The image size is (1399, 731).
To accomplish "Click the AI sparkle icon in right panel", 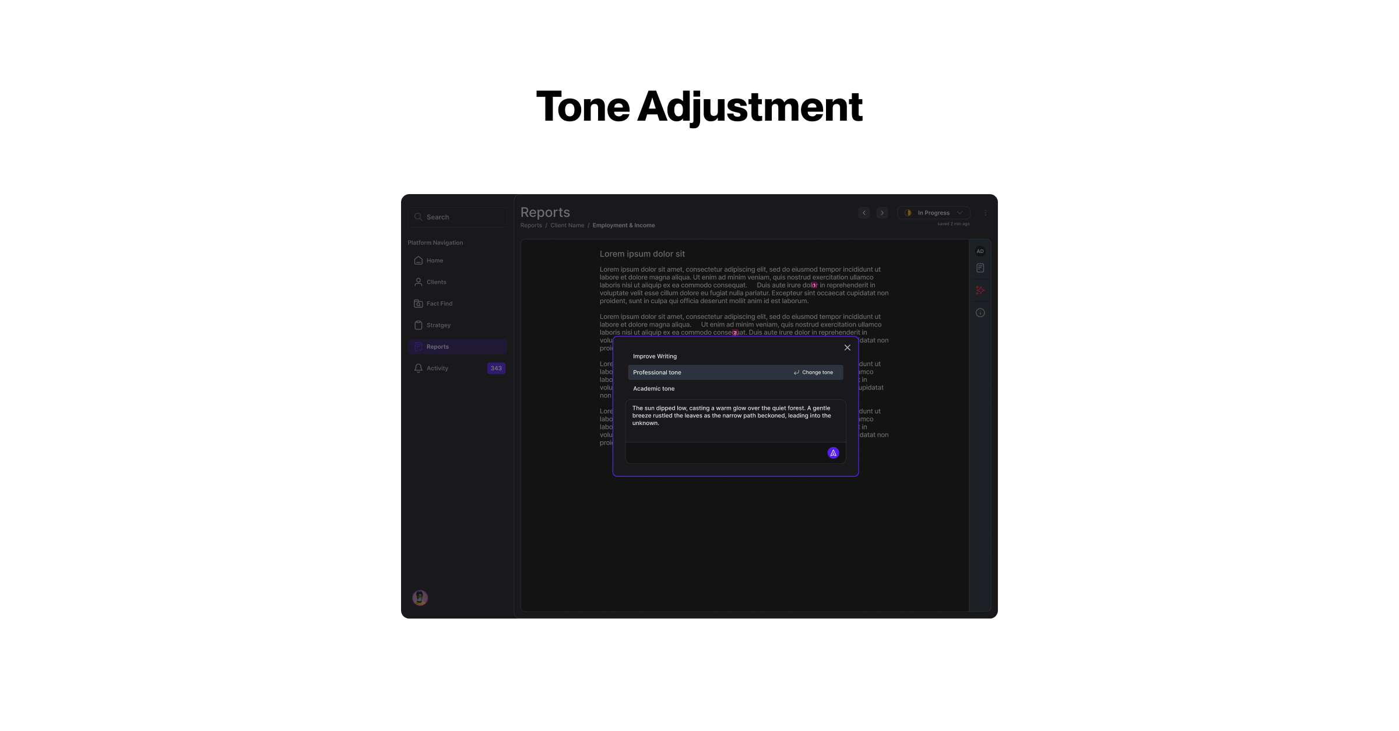I will pyautogui.click(x=980, y=290).
